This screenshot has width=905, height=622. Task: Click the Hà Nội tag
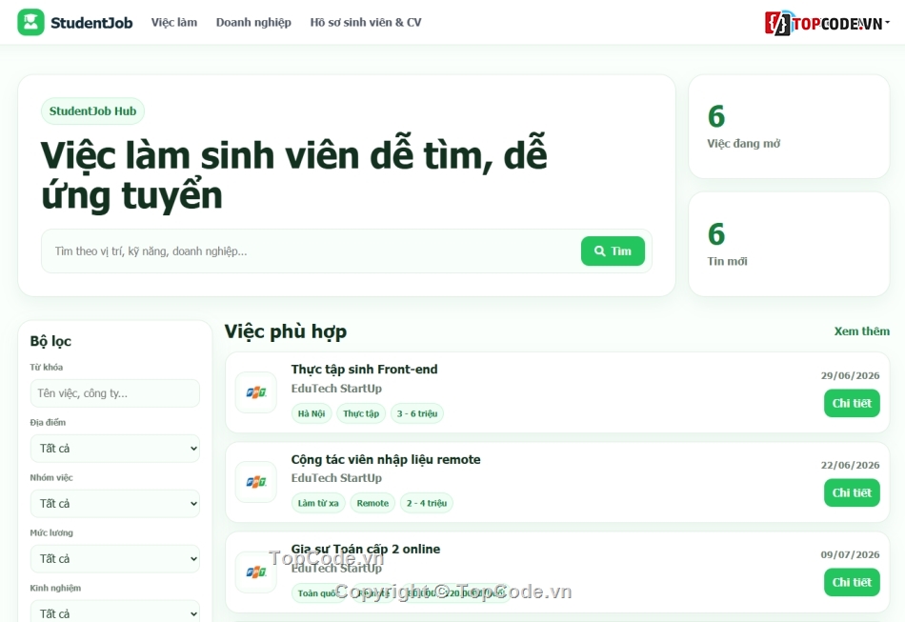click(x=312, y=413)
